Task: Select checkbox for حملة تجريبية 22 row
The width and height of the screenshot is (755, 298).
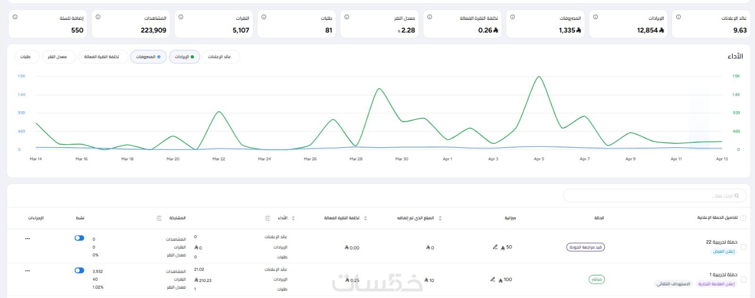Action: [744, 247]
